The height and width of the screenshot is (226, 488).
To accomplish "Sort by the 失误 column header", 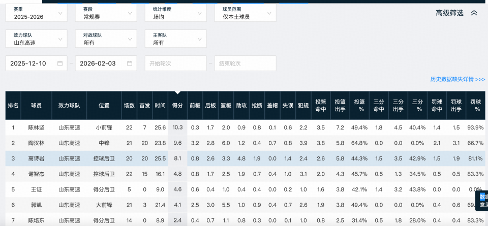I will [288, 106].
